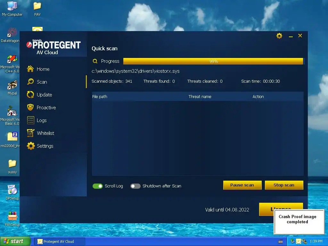The image size is (328, 246).
Task: Select the Scan magnifier icon in sidebar
Action: [x=30, y=82]
